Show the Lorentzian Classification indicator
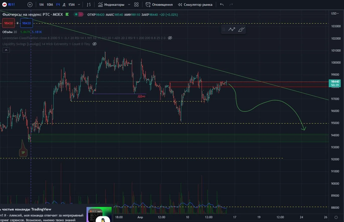 [x=170, y=38]
